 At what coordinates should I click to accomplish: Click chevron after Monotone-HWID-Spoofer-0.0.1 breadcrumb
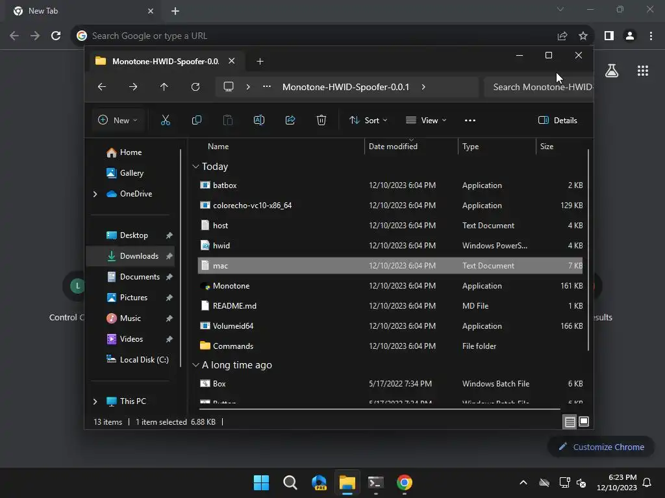(x=423, y=87)
